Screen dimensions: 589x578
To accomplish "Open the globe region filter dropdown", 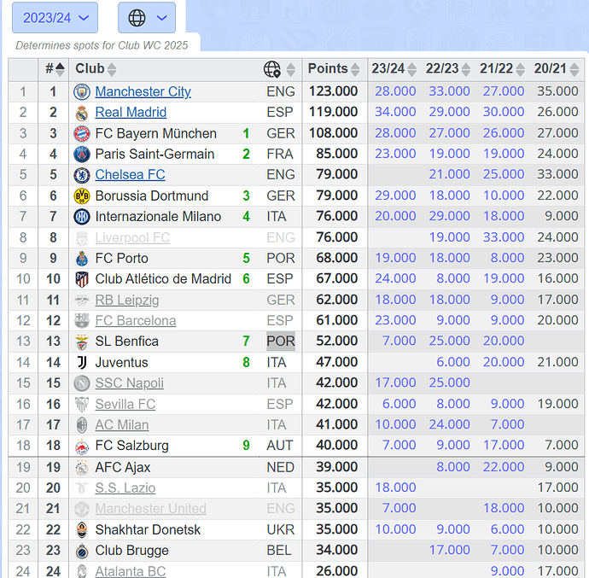I will tap(147, 18).
